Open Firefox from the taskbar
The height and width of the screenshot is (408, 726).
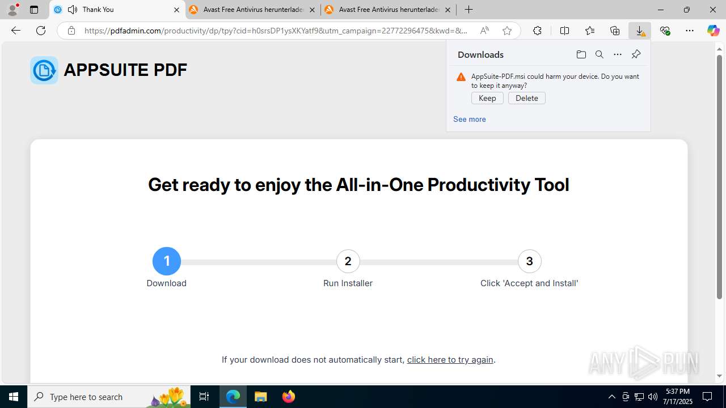289,397
